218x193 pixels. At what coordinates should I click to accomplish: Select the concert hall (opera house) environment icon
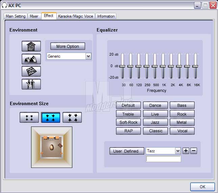tap(31, 59)
